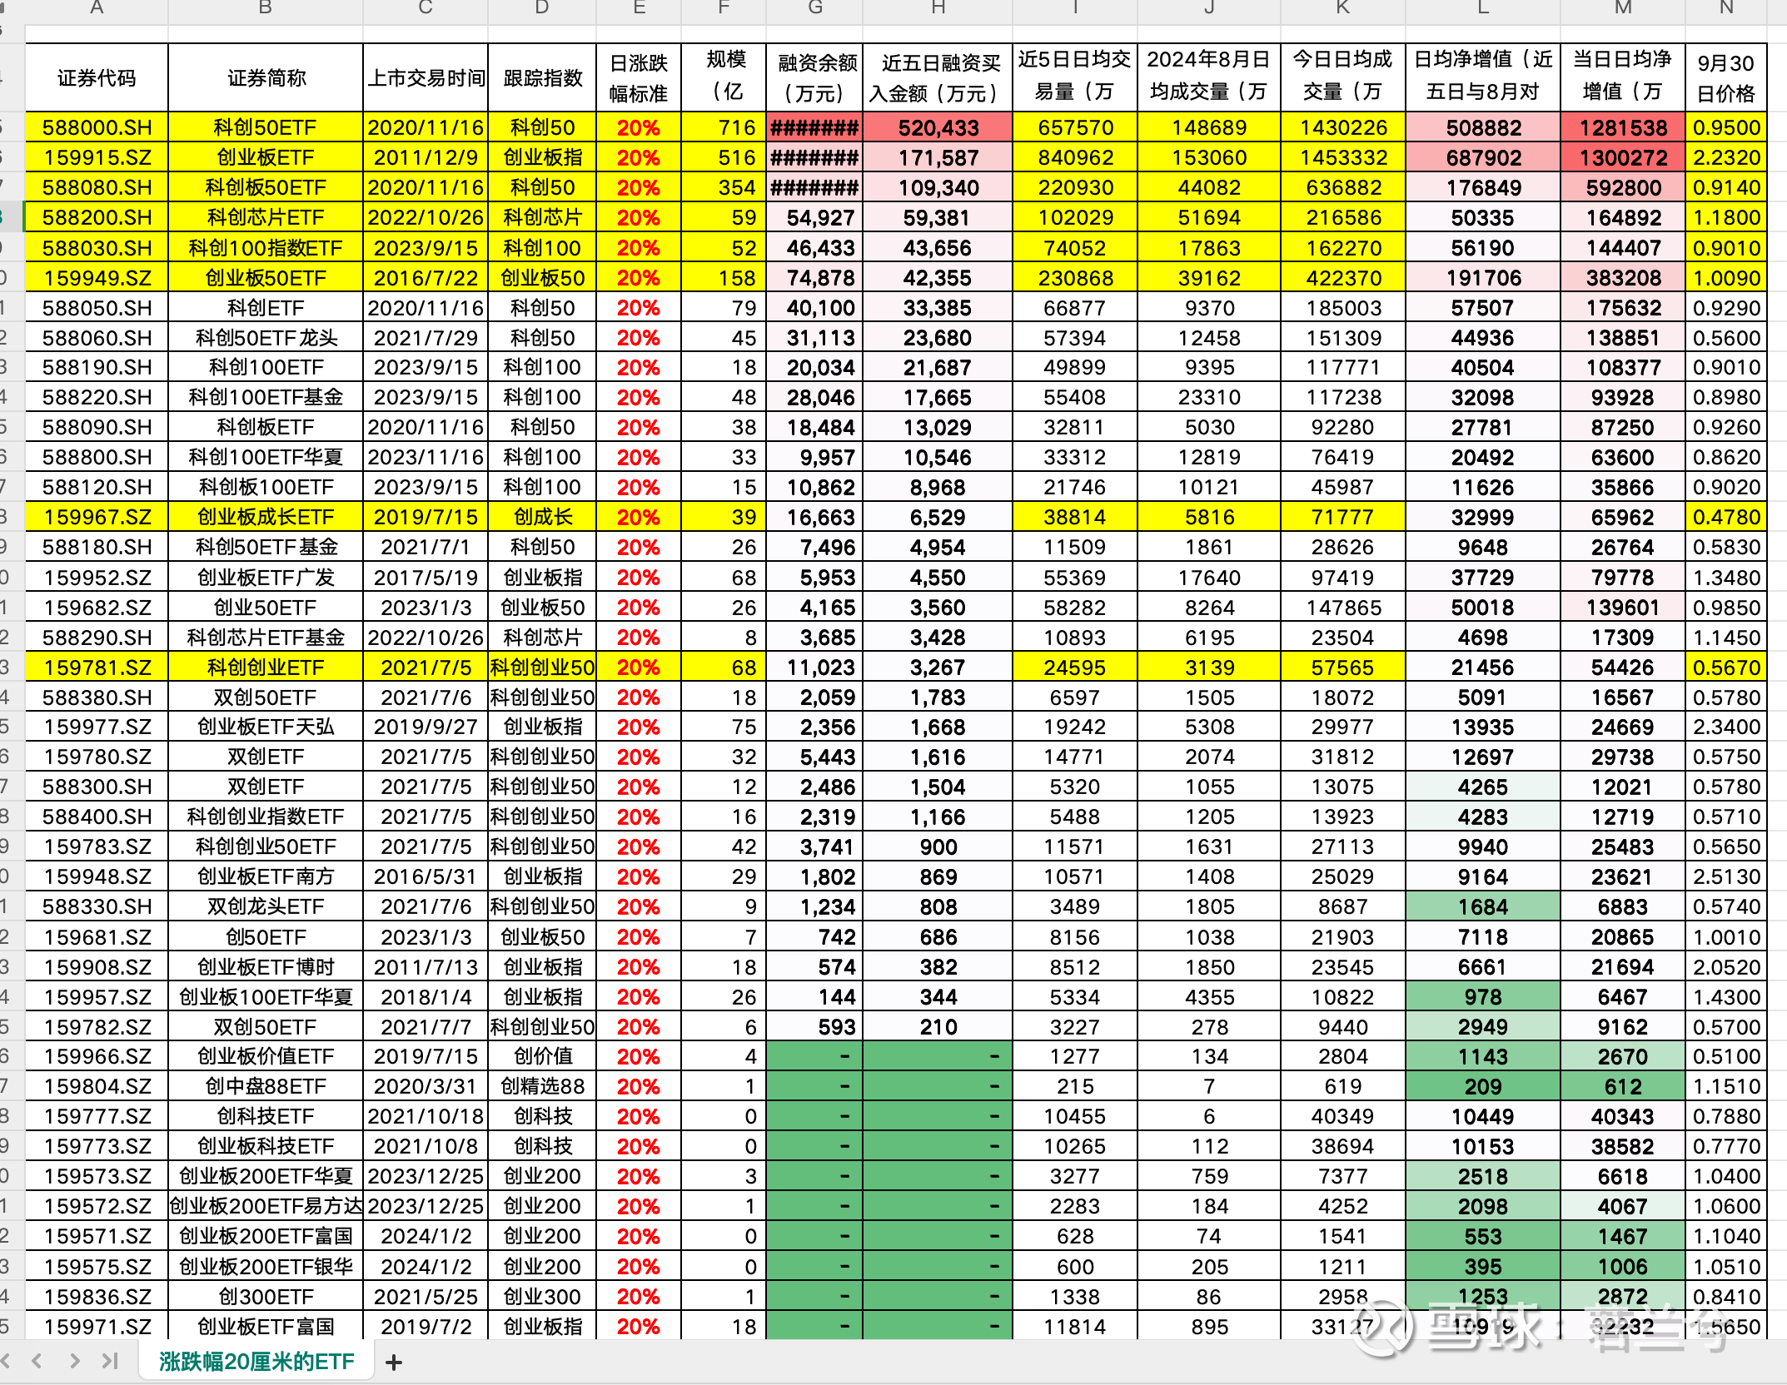Image resolution: width=1787 pixels, height=1385 pixels.
Task: Select cell 科创芯片ETF in the name column
Action: point(266,217)
